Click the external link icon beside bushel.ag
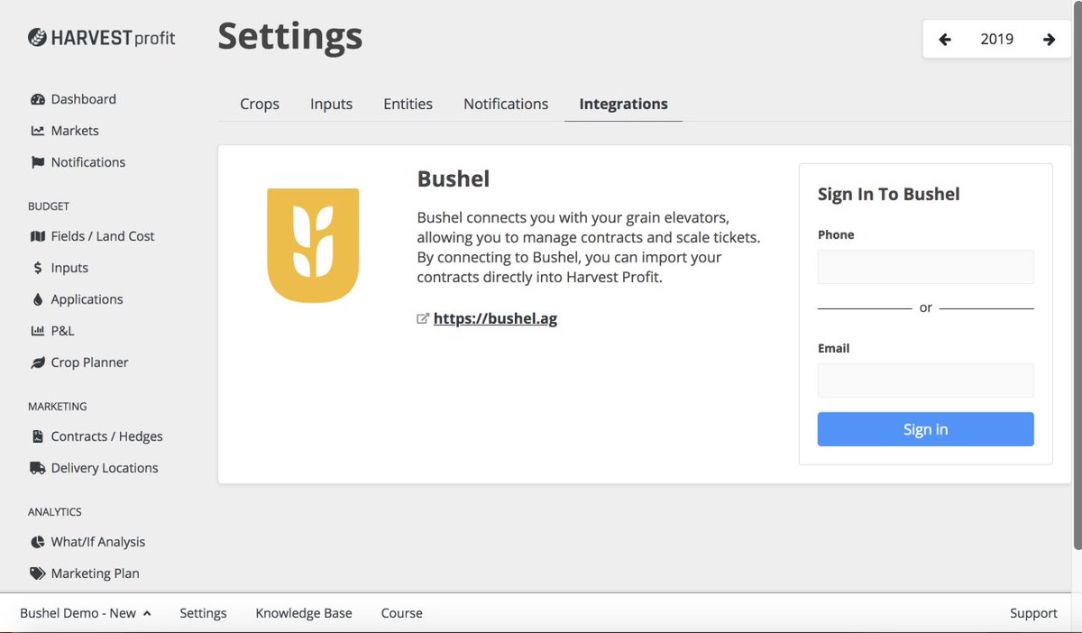 422,318
